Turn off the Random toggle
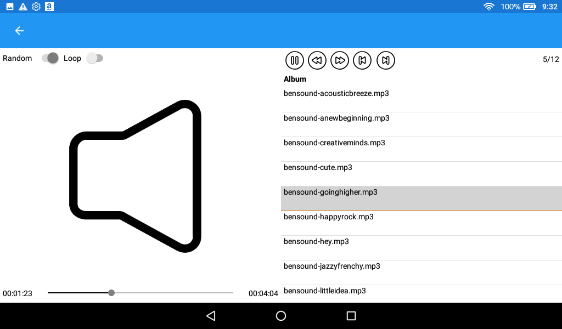 coord(50,58)
